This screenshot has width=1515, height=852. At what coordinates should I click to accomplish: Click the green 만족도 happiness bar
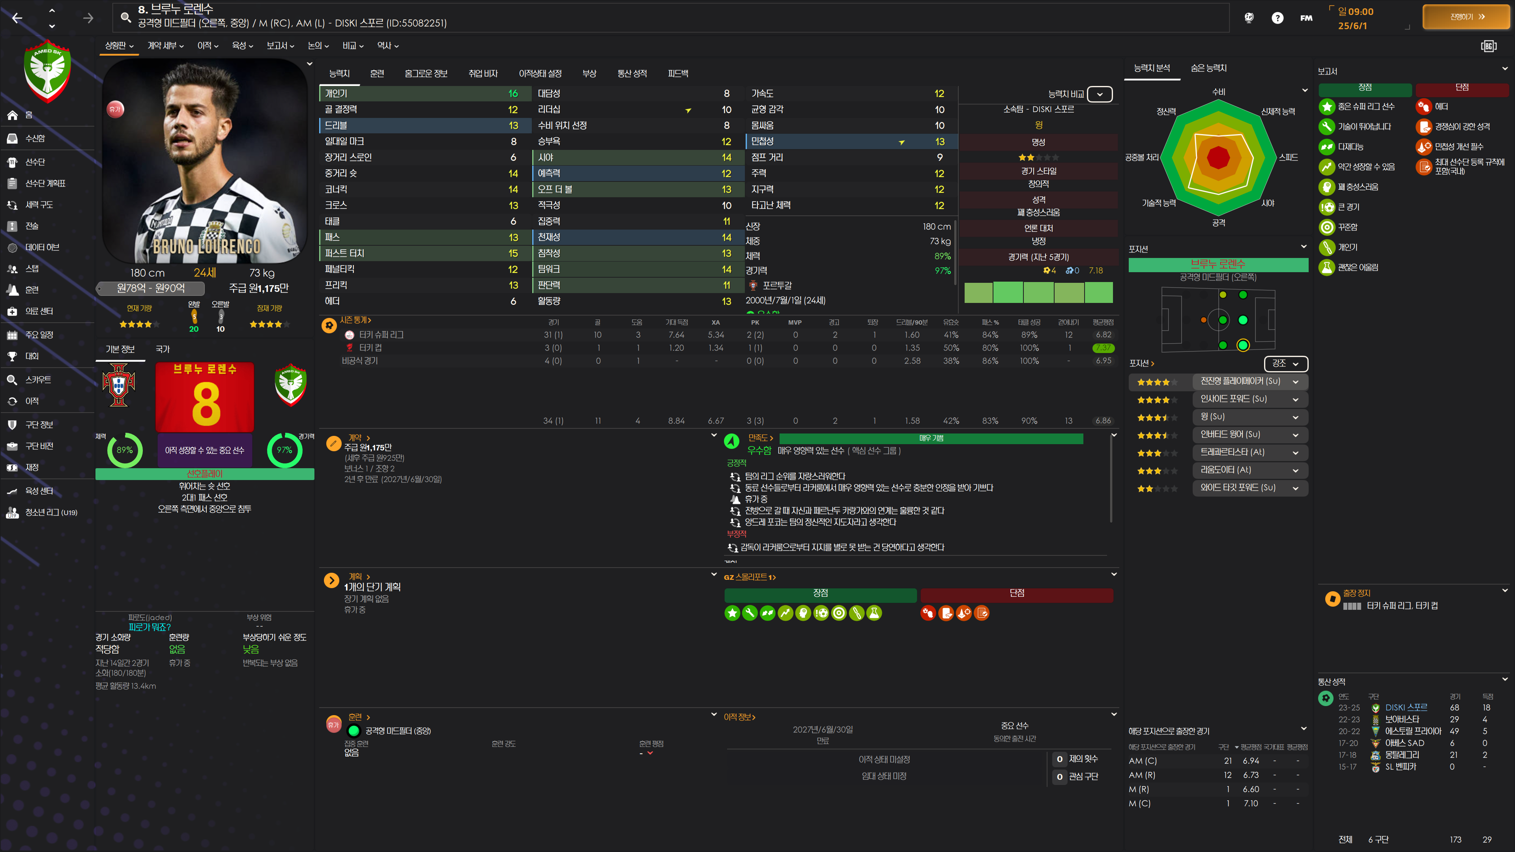[x=930, y=438]
